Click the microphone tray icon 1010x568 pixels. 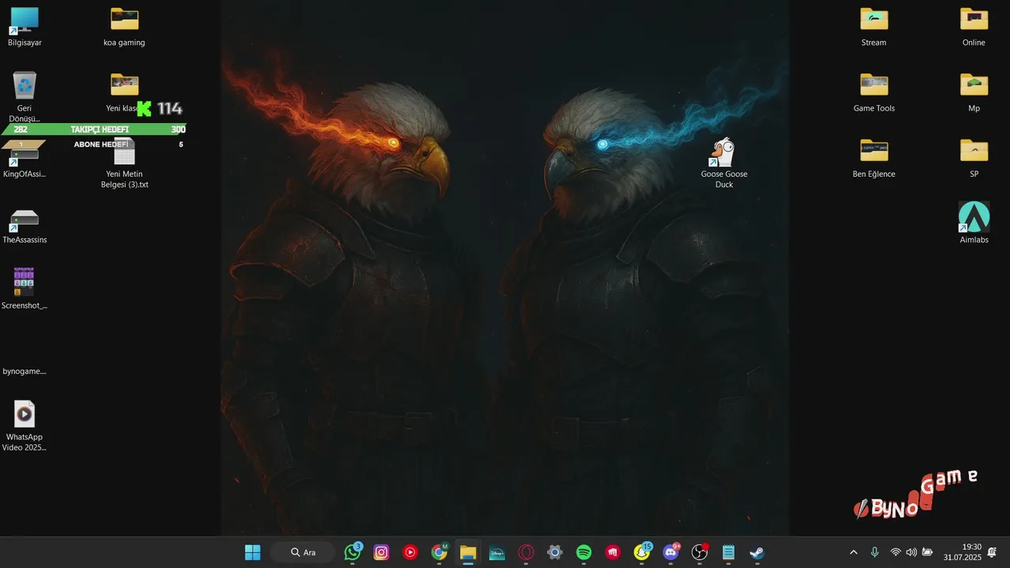pyautogui.click(x=874, y=552)
